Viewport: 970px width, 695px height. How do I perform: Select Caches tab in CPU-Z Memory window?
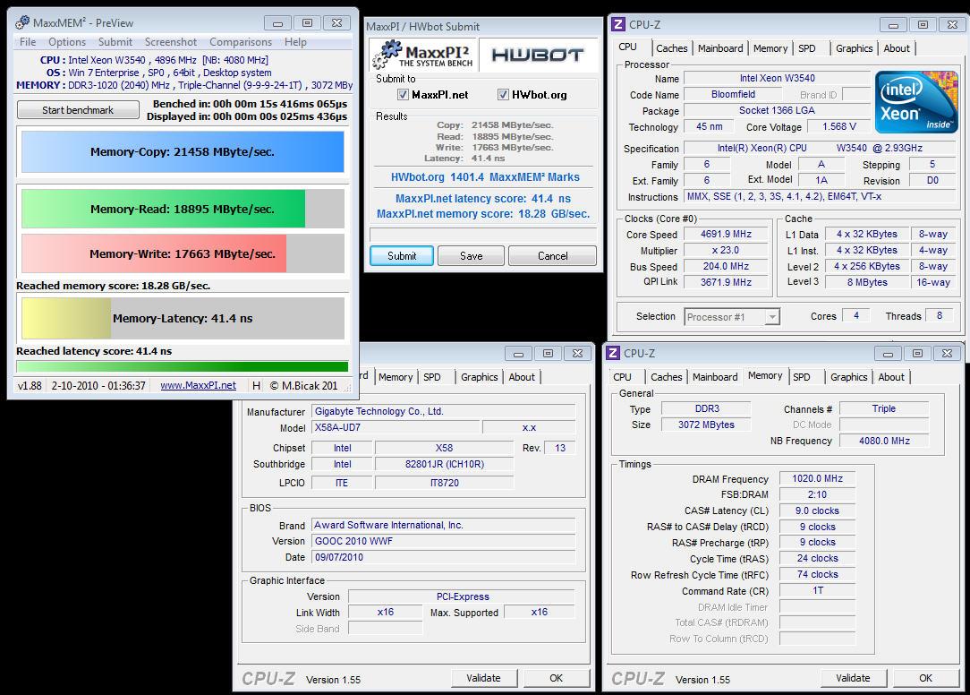coord(667,377)
